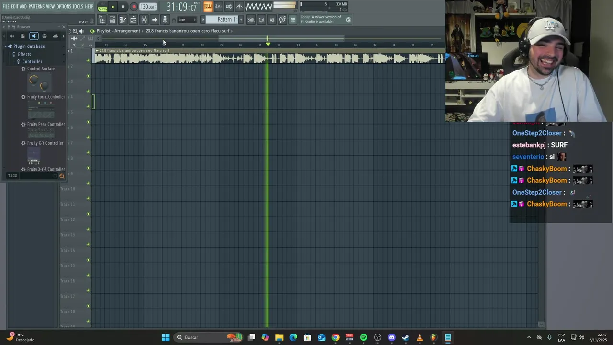Open the VIEW menu
This screenshot has height=345, width=613.
(x=50, y=7)
